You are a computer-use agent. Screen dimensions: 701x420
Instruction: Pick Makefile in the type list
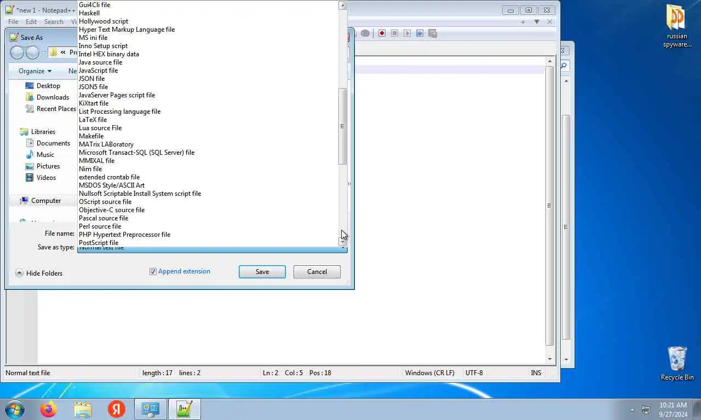(x=91, y=136)
